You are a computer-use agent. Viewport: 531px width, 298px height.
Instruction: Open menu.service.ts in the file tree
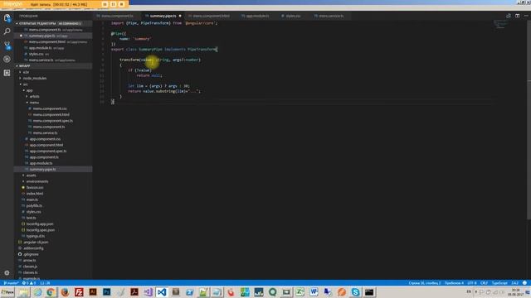pyautogui.click(x=46, y=132)
